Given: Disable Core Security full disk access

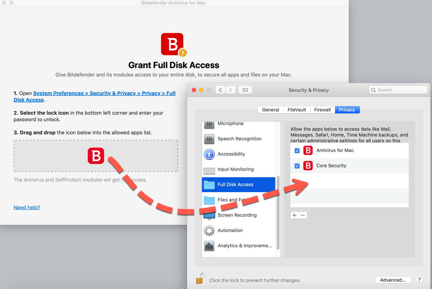Looking at the screenshot, I should [x=297, y=166].
